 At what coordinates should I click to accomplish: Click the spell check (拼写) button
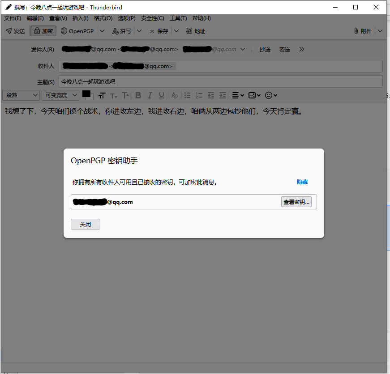[x=121, y=31]
